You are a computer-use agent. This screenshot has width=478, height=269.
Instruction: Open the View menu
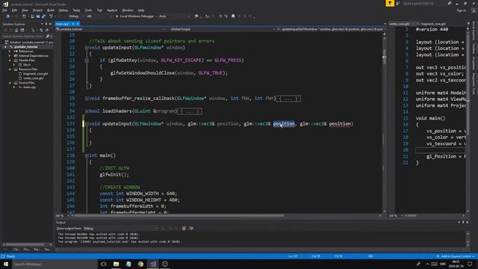[25, 10]
